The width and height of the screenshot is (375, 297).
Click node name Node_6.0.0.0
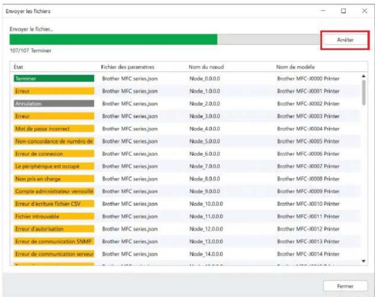pyautogui.click(x=205, y=154)
